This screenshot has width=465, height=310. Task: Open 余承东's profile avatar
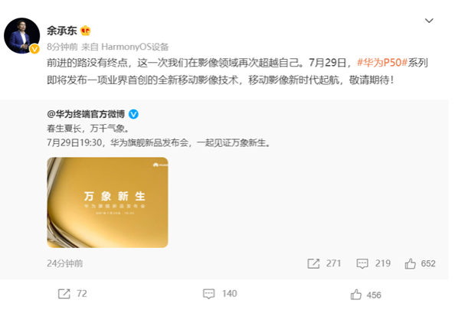point(21,35)
